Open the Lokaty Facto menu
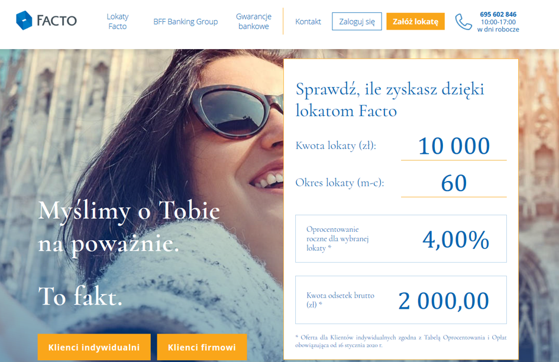 [x=117, y=21]
